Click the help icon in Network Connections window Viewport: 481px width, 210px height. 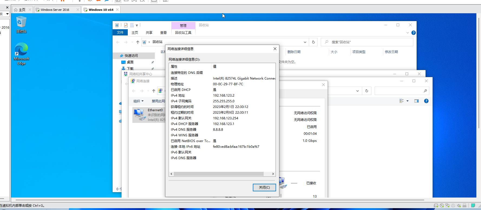(426, 101)
